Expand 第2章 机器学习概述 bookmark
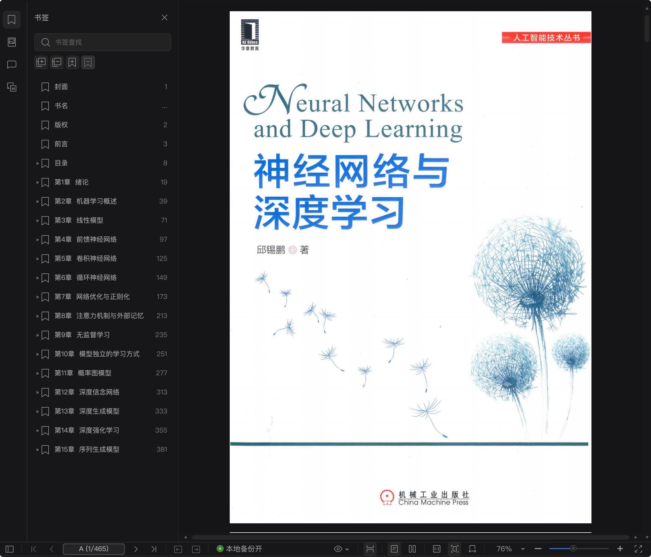651x557 pixels. [x=37, y=201]
